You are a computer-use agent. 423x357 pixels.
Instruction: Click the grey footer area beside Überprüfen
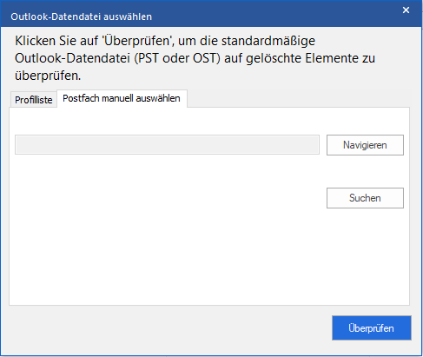(168, 328)
